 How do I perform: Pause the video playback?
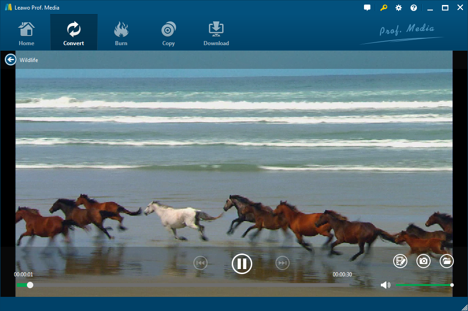242,264
